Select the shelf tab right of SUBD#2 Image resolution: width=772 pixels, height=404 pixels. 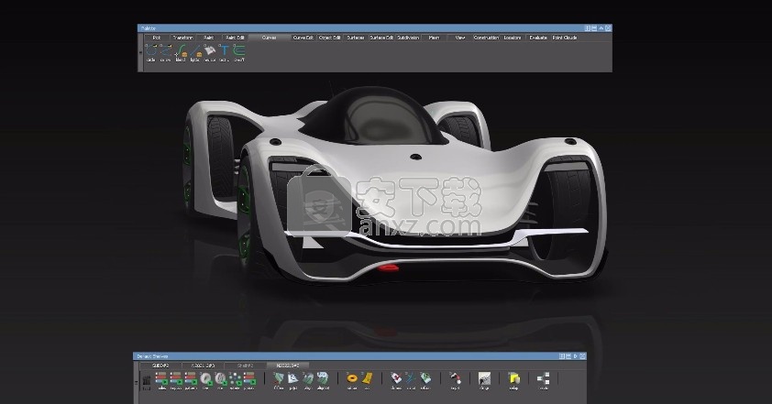(203, 366)
